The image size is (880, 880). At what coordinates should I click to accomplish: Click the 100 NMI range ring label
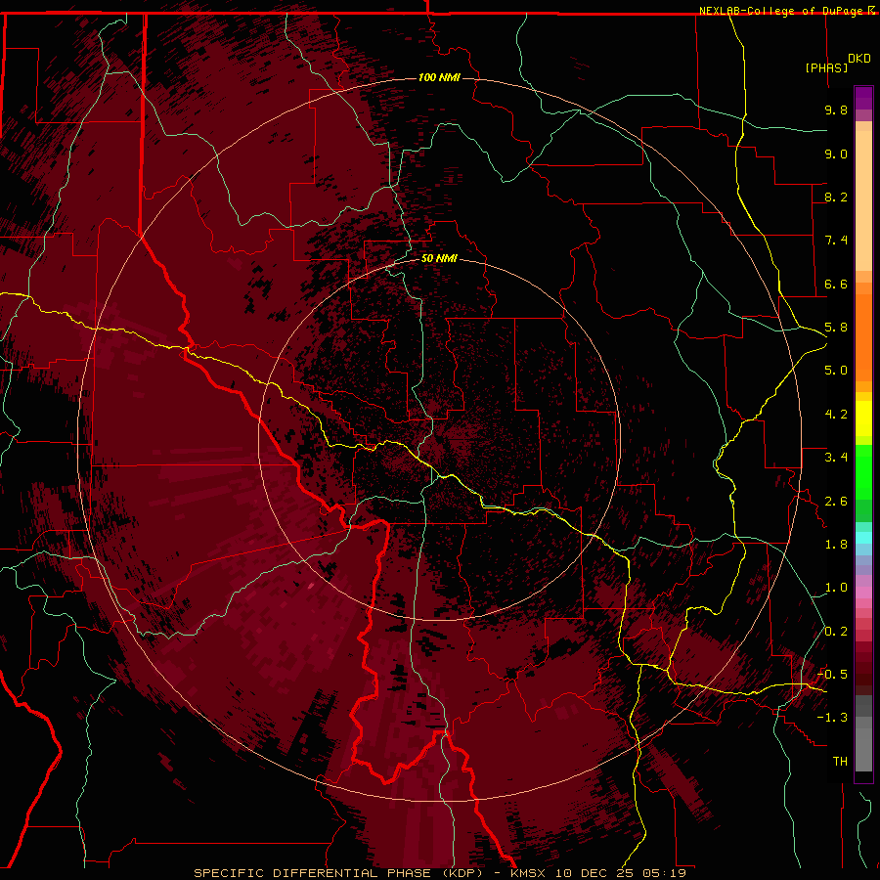click(x=439, y=77)
